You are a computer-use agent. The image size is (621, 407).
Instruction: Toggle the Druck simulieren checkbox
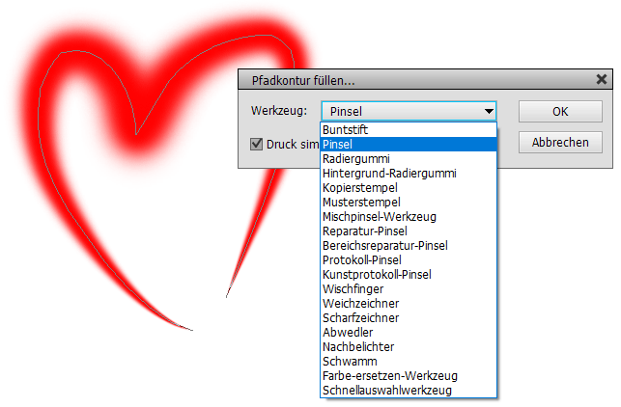point(257,144)
